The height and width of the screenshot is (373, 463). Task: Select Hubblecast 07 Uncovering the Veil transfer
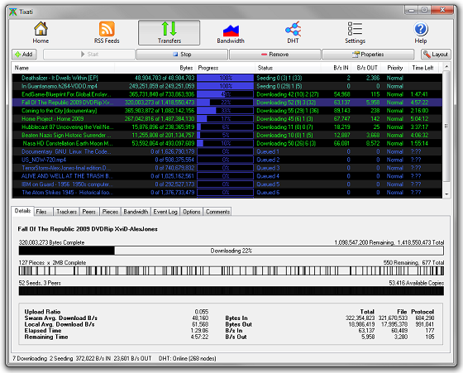tap(227, 127)
